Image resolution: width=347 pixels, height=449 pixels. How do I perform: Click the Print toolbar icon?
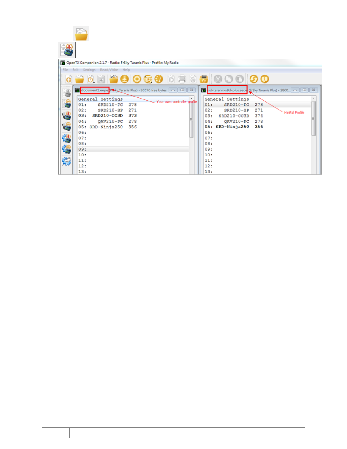click(182, 79)
